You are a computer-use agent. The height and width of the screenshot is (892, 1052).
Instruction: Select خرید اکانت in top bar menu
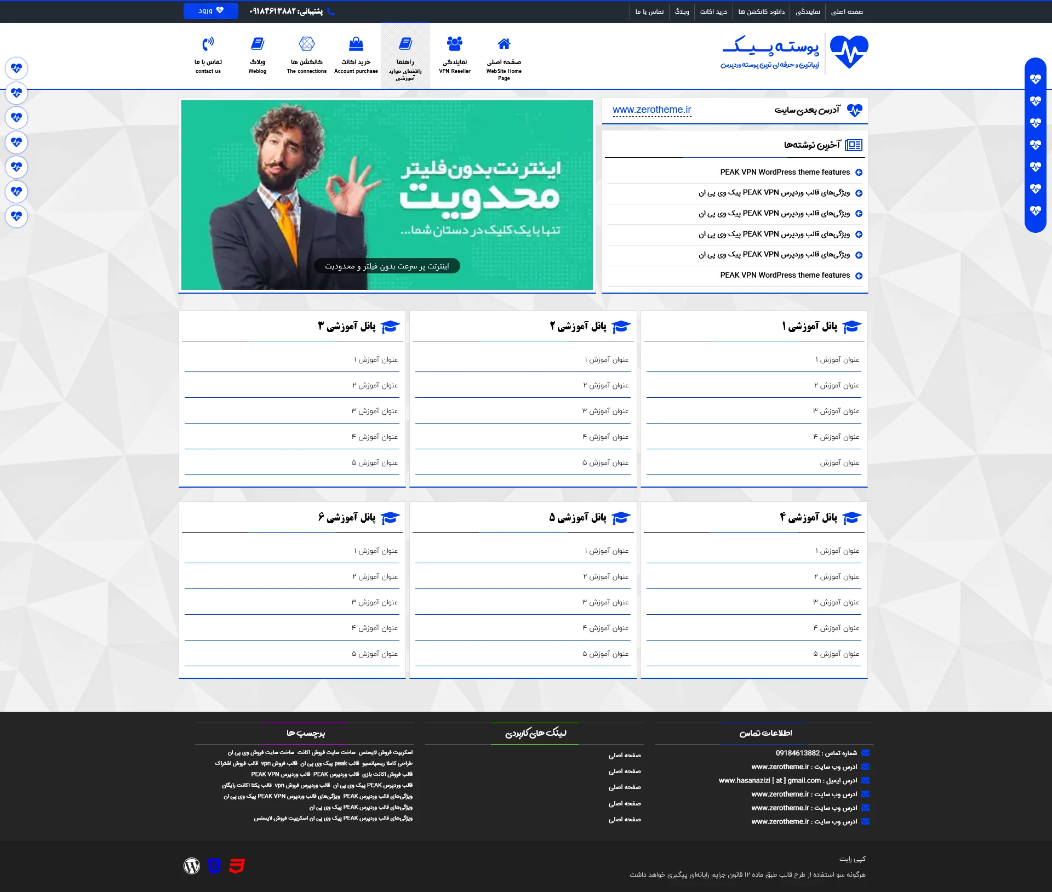point(714,12)
